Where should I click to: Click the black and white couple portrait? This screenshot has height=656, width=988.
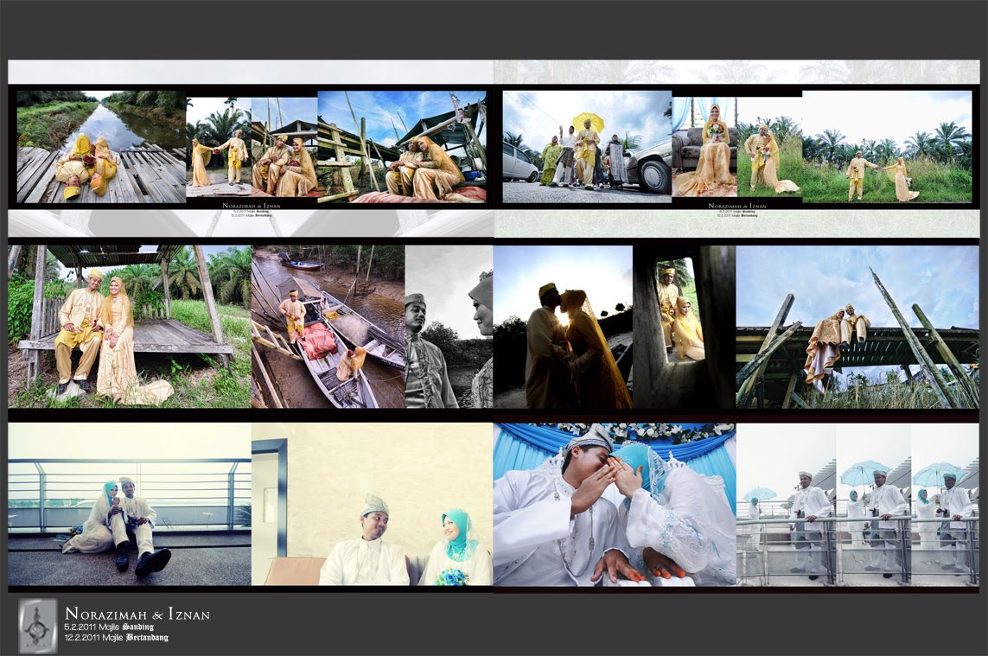[449, 327]
